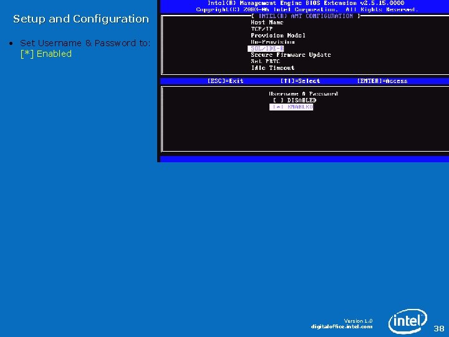Click the Setup and Configuration slide title
Screen dimensions: 449x337
click(x=81, y=19)
